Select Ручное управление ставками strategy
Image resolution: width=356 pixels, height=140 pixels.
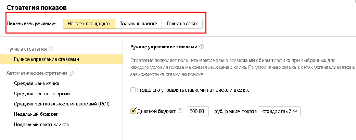click(x=61, y=59)
